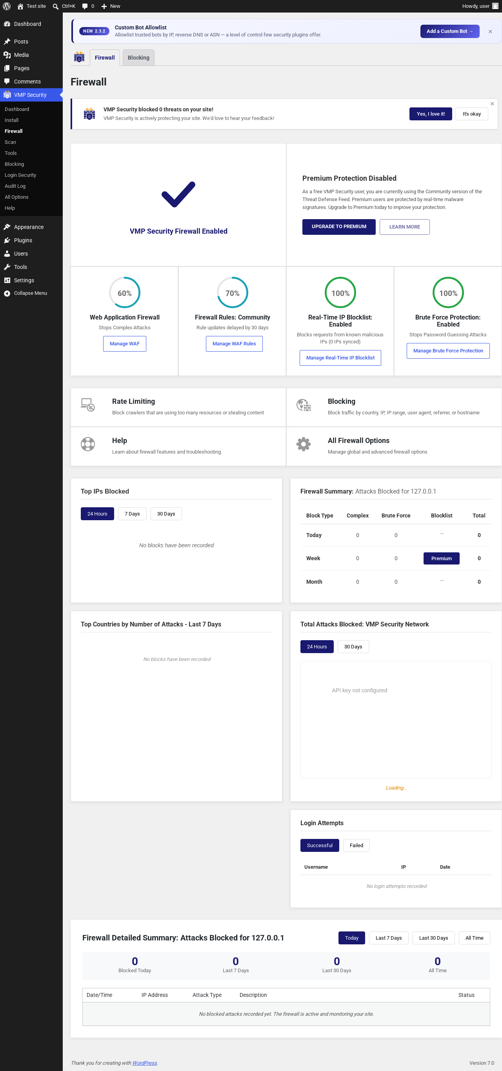The height and width of the screenshot is (1071, 502).
Task: Click the 0 Blocked Today stat
Action: pos(135,966)
